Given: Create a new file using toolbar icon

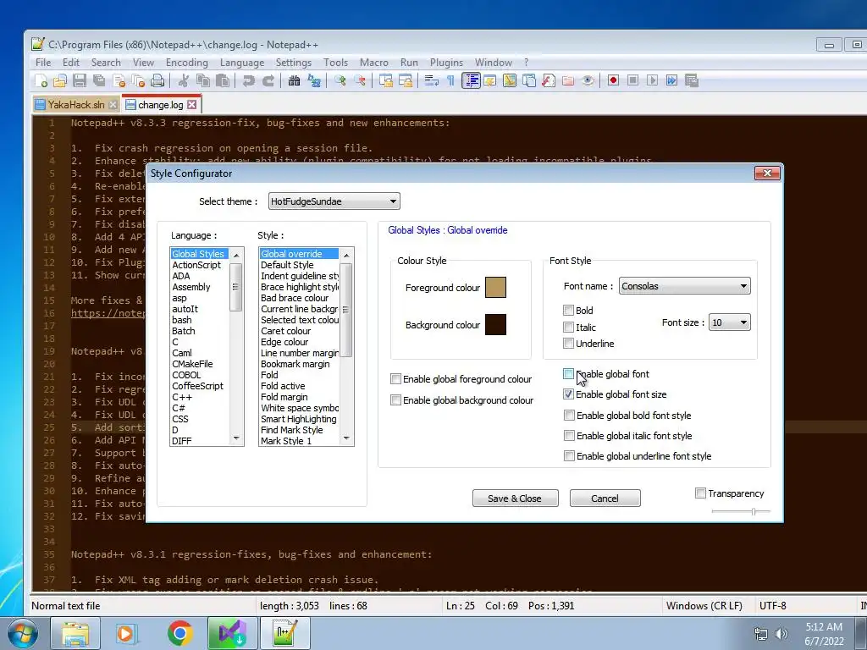Looking at the screenshot, I should pos(41,80).
